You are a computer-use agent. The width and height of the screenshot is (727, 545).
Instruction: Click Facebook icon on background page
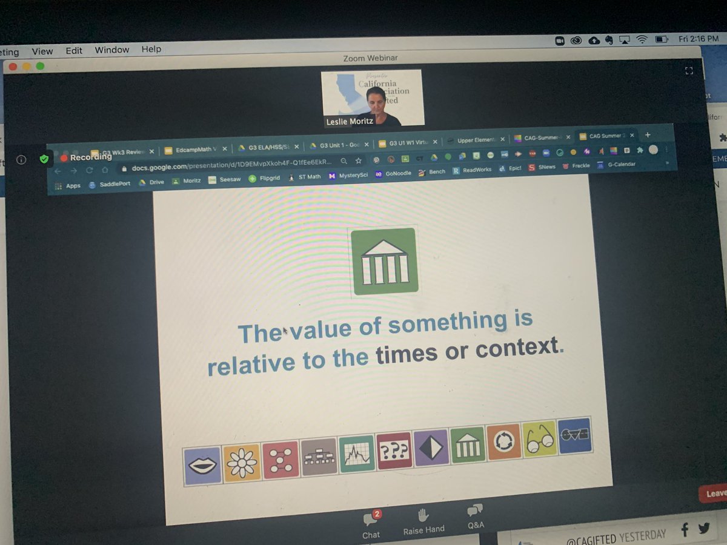(x=685, y=530)
